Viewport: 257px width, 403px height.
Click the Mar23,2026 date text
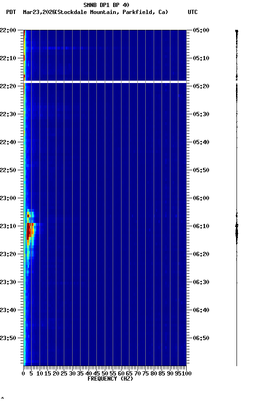39,12
